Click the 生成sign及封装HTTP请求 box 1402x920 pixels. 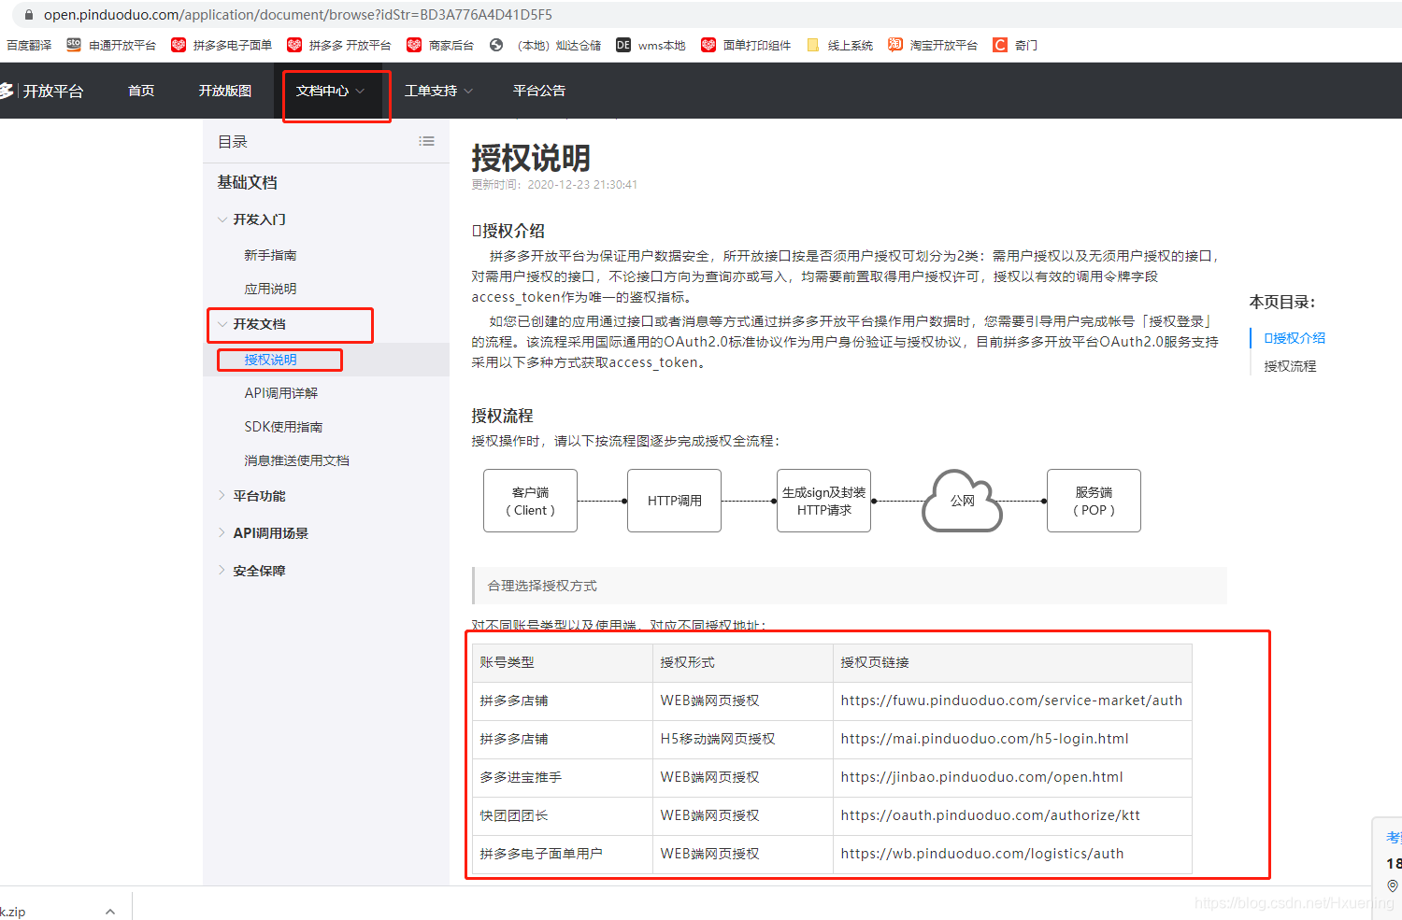(823, 501)
